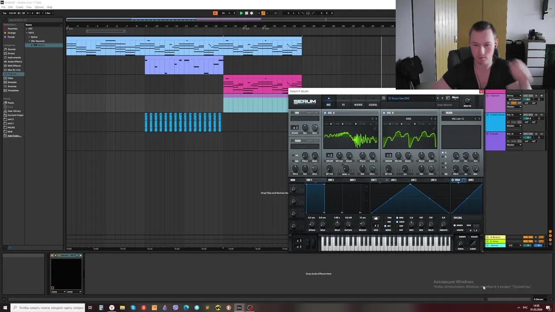Open Packs in Places
555x312 pixels.
coord(11,103)
